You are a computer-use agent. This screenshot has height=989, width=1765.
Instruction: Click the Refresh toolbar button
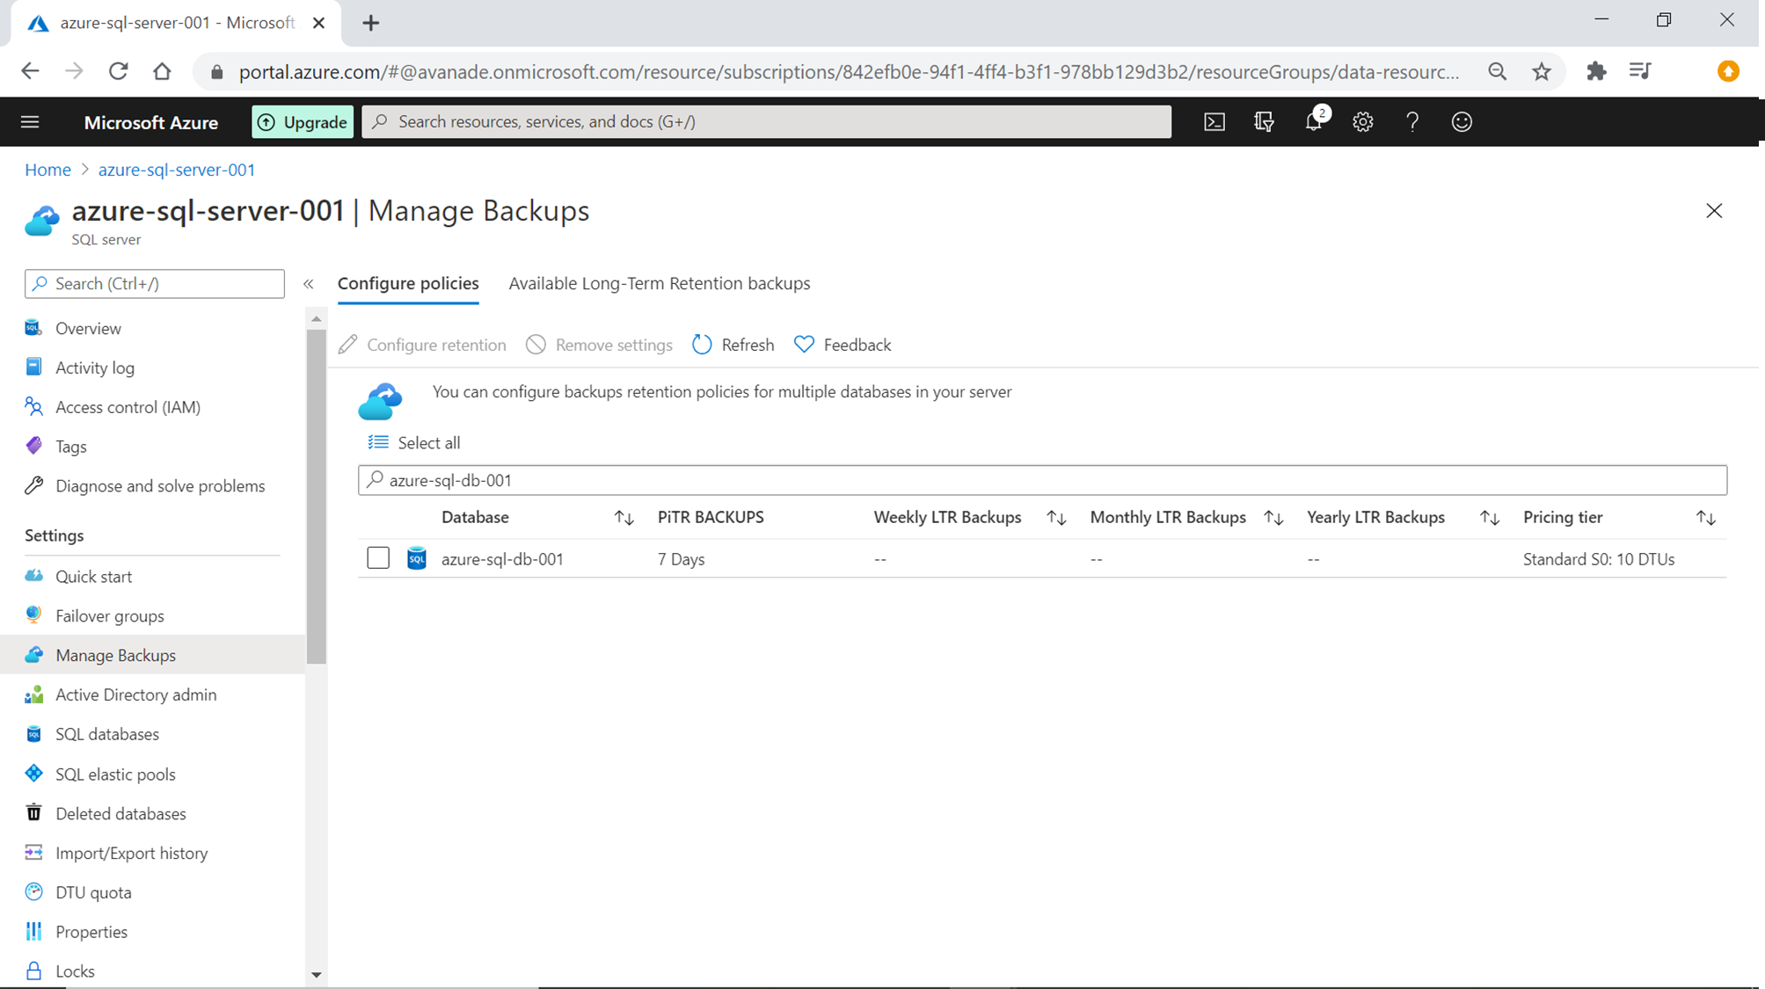tap(733, 345)
